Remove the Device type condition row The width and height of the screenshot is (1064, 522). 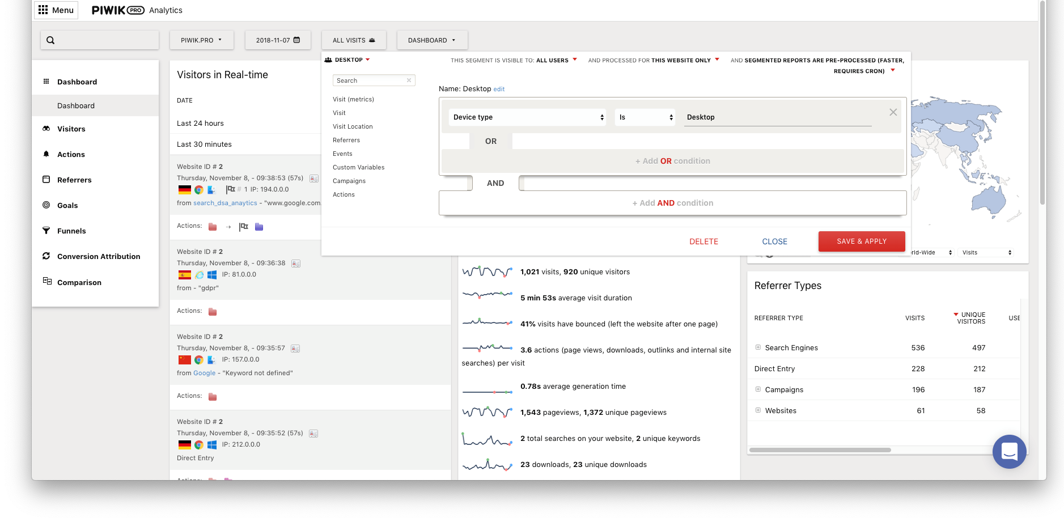pos(893,112)
